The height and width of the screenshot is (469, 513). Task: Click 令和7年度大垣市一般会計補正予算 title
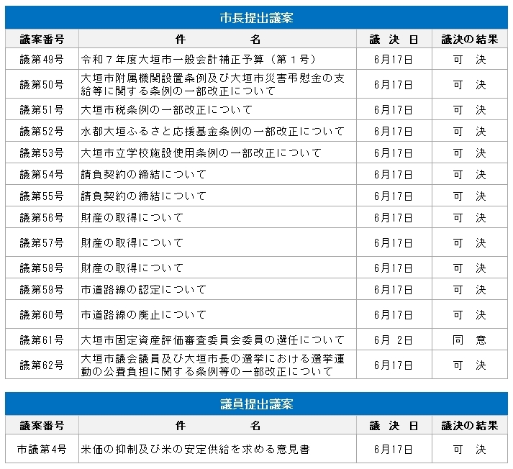(199, 59)
